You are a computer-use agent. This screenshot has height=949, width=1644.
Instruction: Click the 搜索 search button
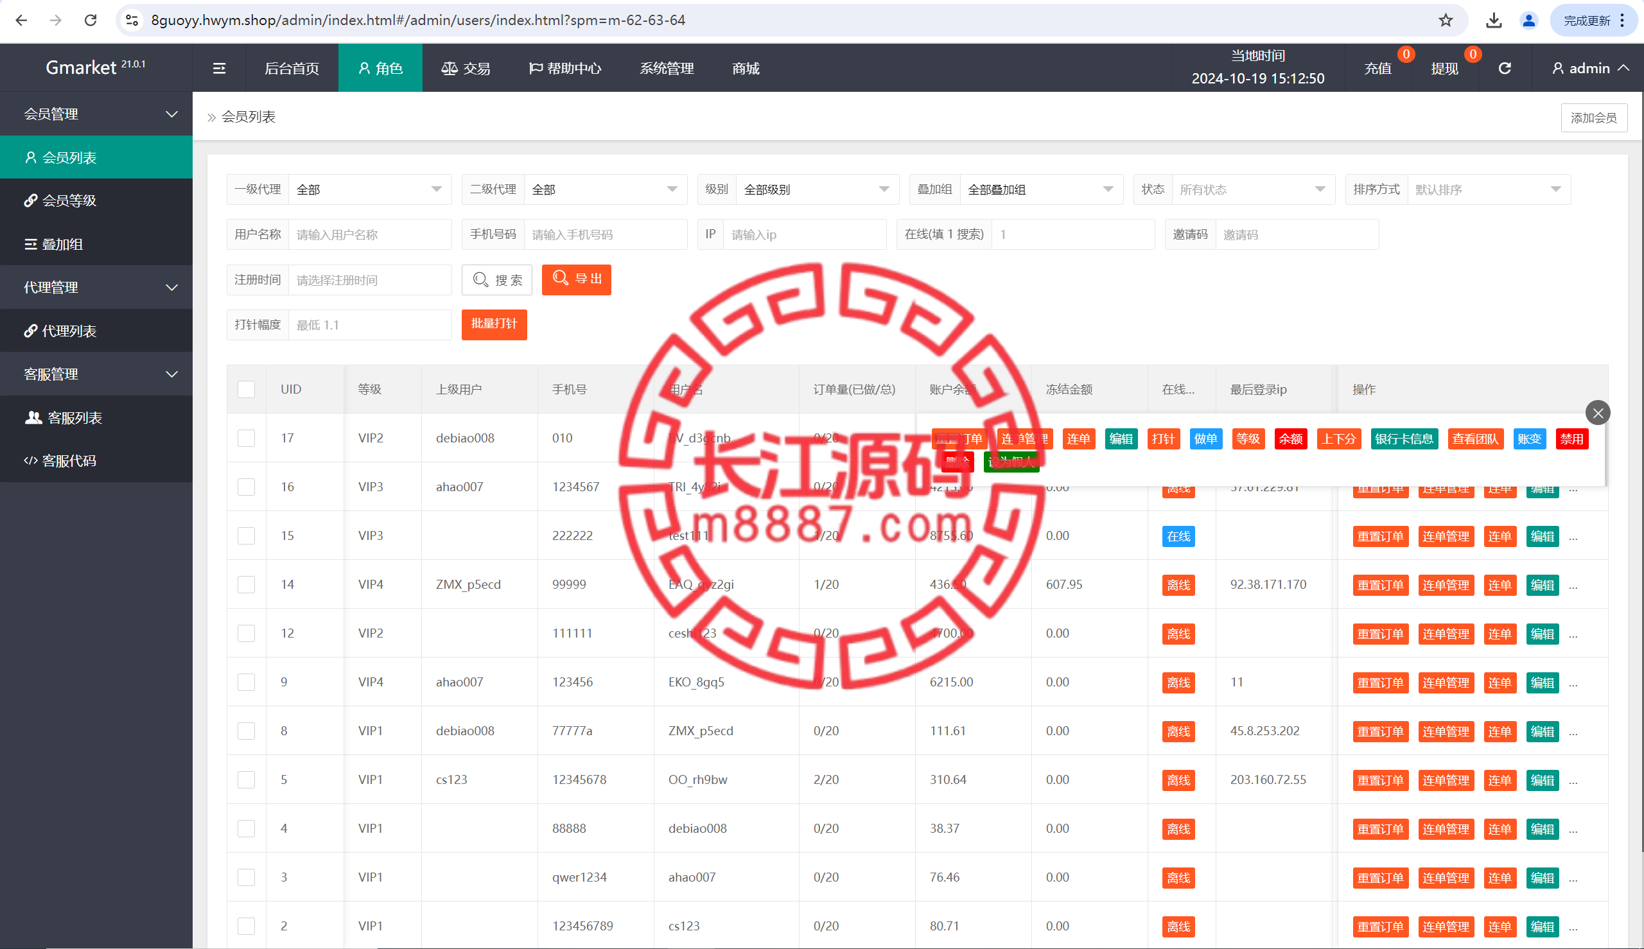[496, 279]
